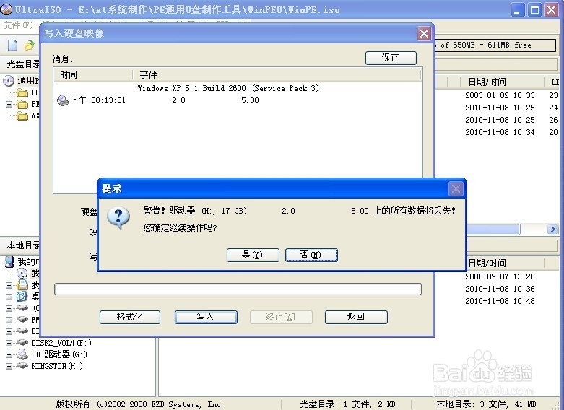Click the 保存 button in the message area

391,58
